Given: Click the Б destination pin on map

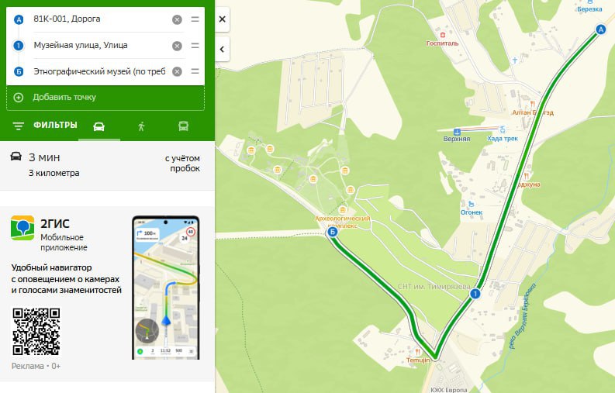Looking at the screenshot, I should [332, 233].
